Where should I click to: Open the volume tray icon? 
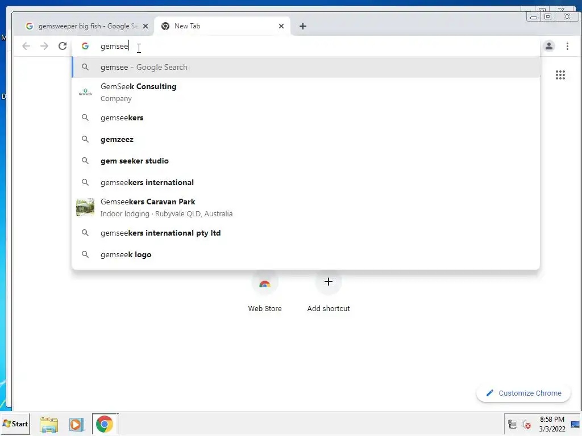coord(526,424)
